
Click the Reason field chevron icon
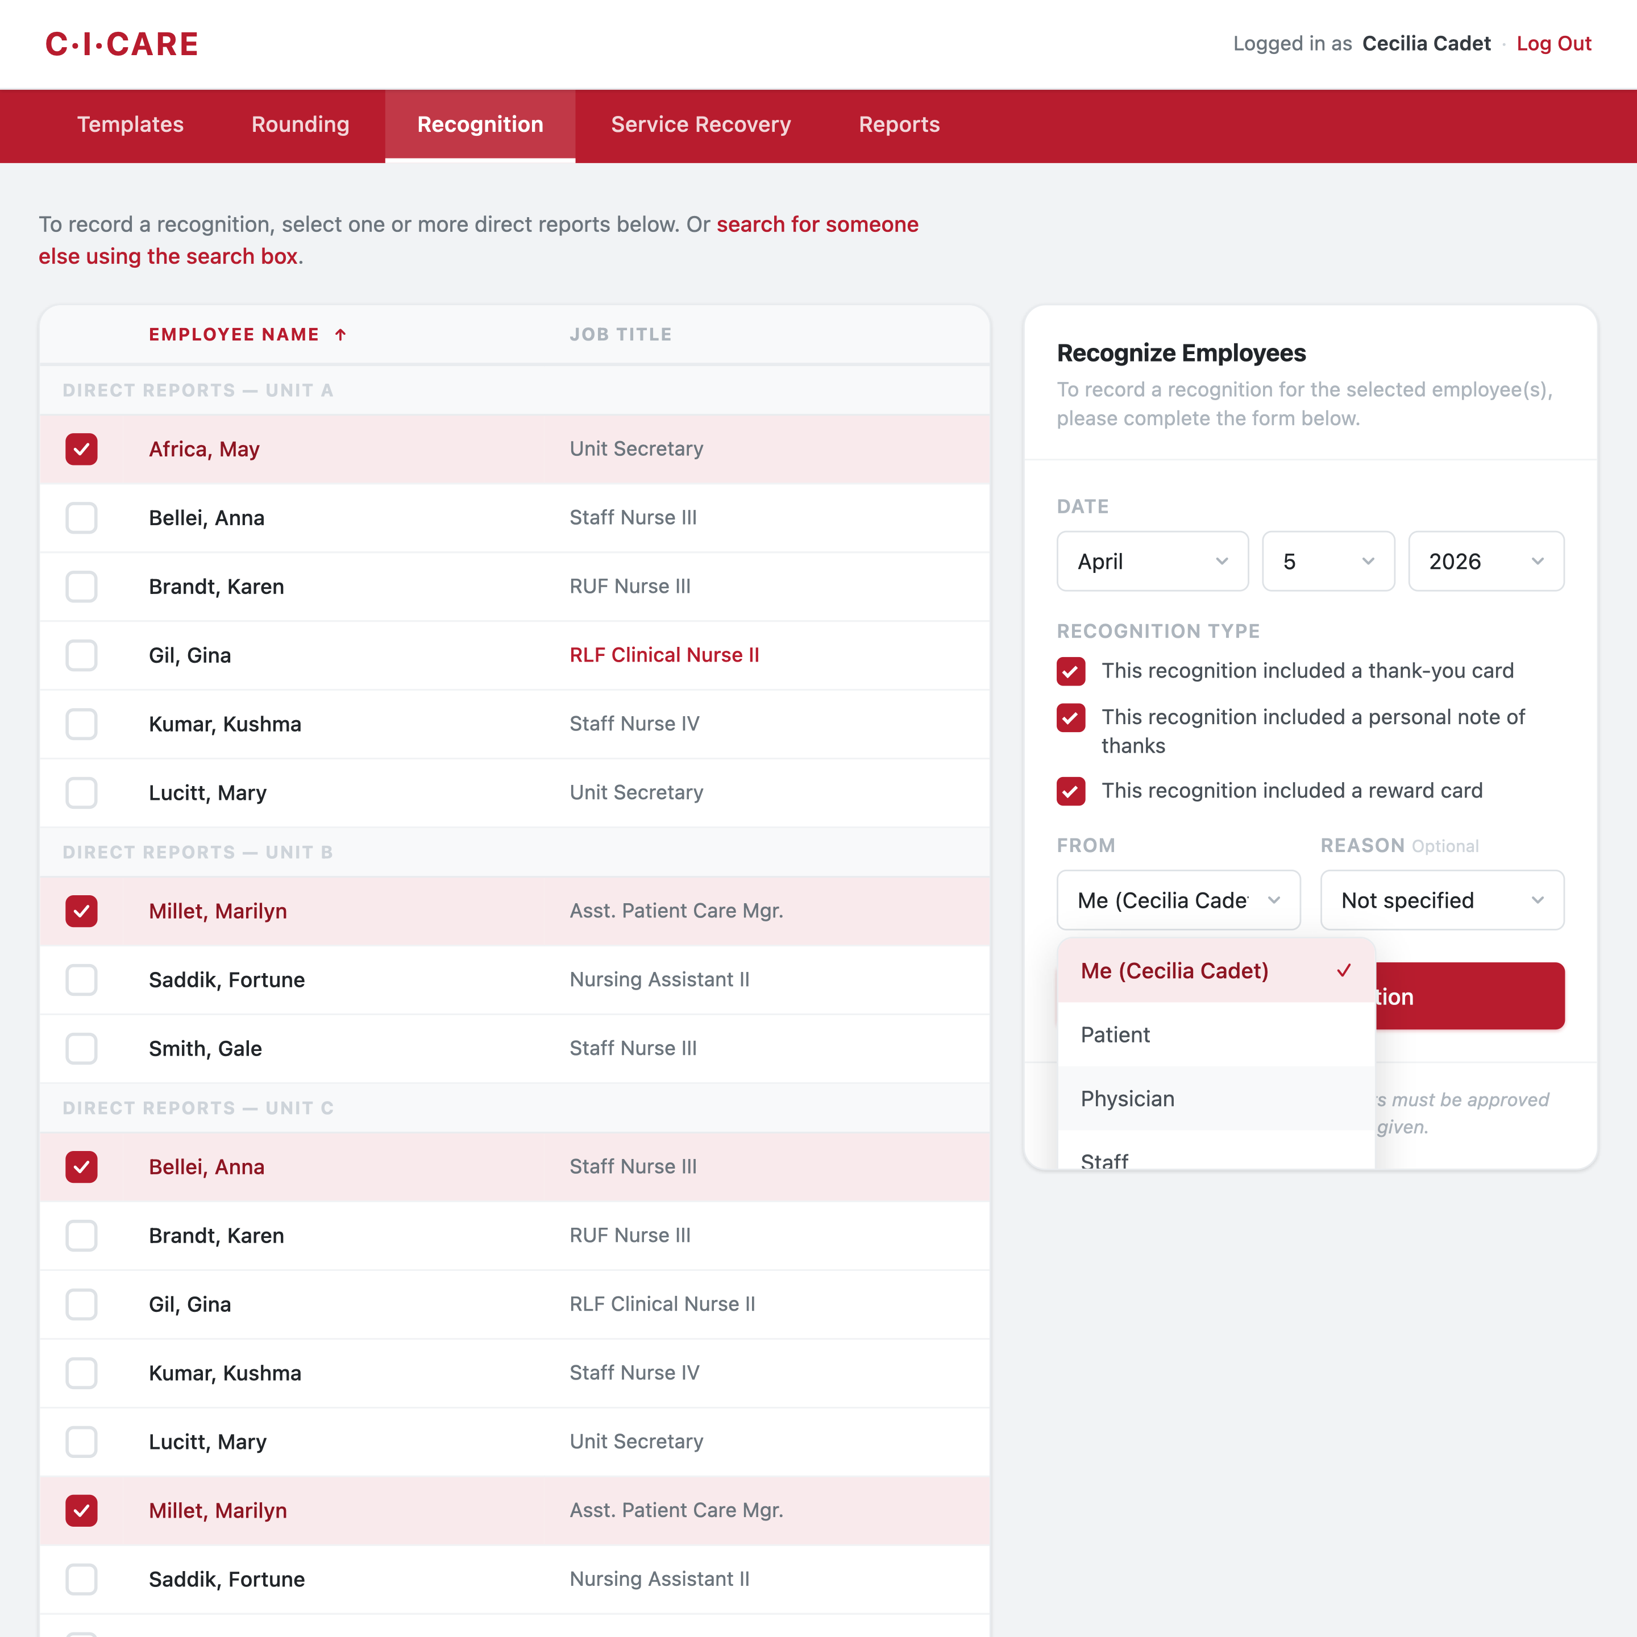[1537, 900]
